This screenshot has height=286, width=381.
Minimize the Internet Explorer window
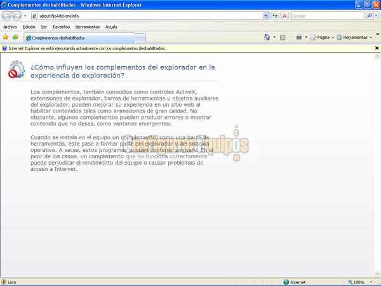(x=359, y=4)
